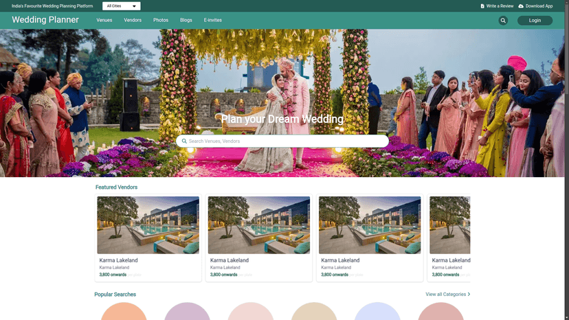Open the Venues menu
The height and width of the screenshot is (320, 569).
(x=104, y=21)
